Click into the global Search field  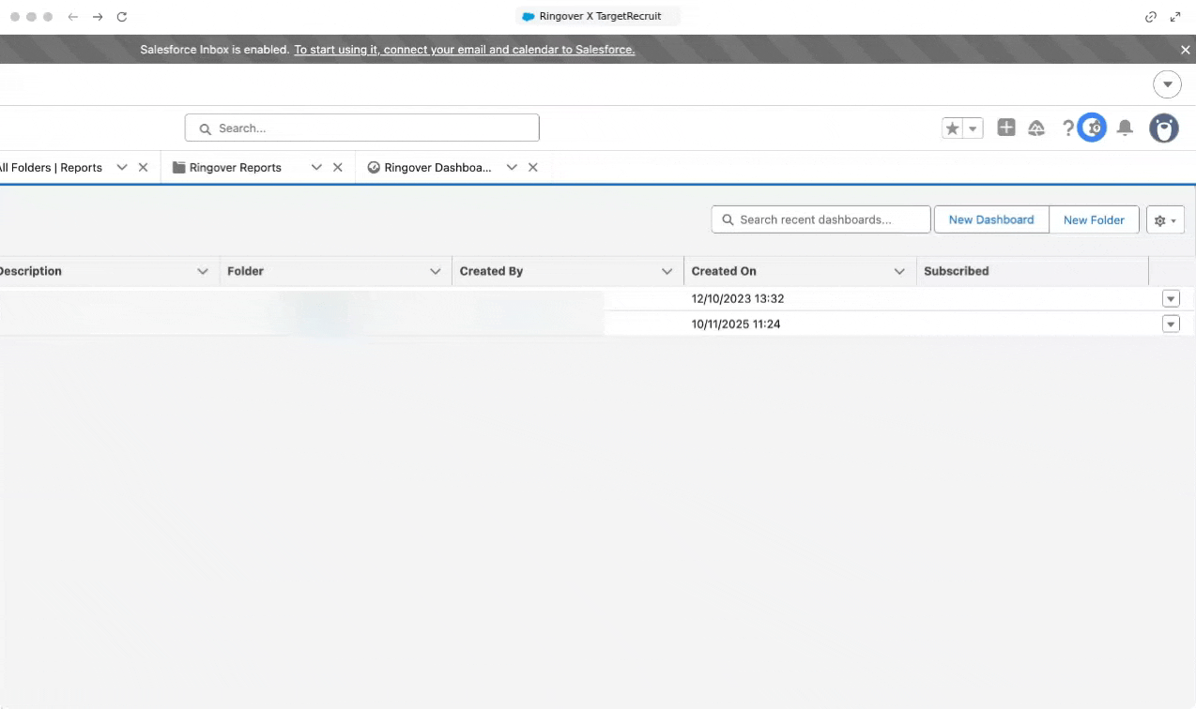tap(362, 128)
